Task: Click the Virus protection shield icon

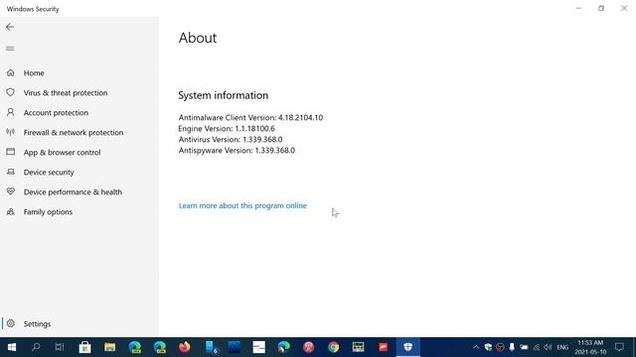Action: coord(11,92)
